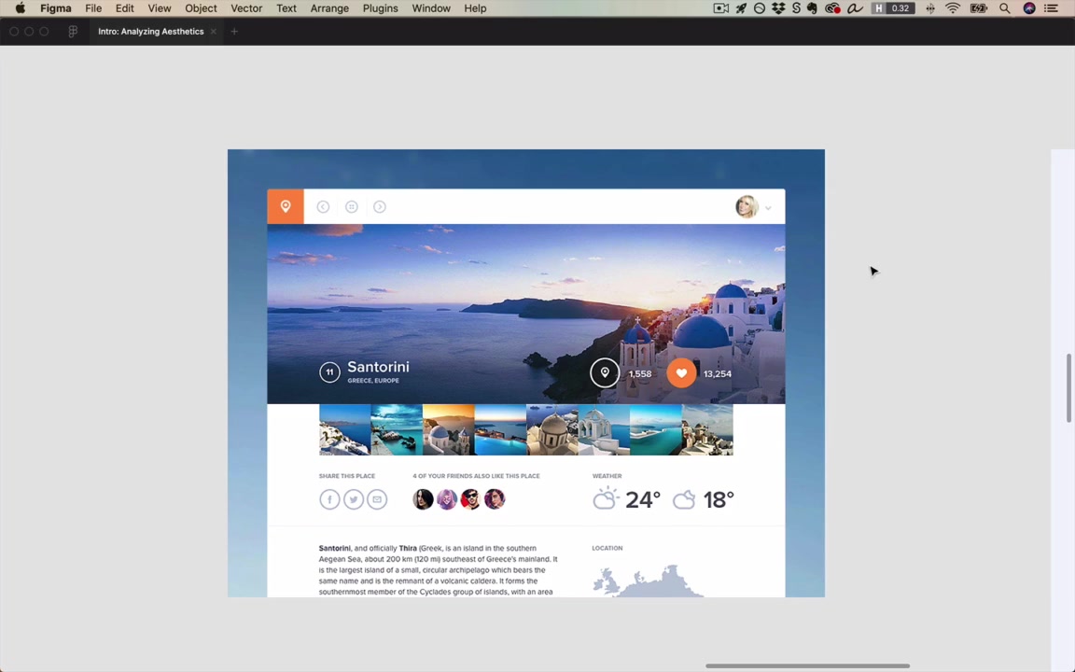The image size is (1075, 672).
Task: Open Siri from the menu bar
Action: click(x=1029, y=8)
